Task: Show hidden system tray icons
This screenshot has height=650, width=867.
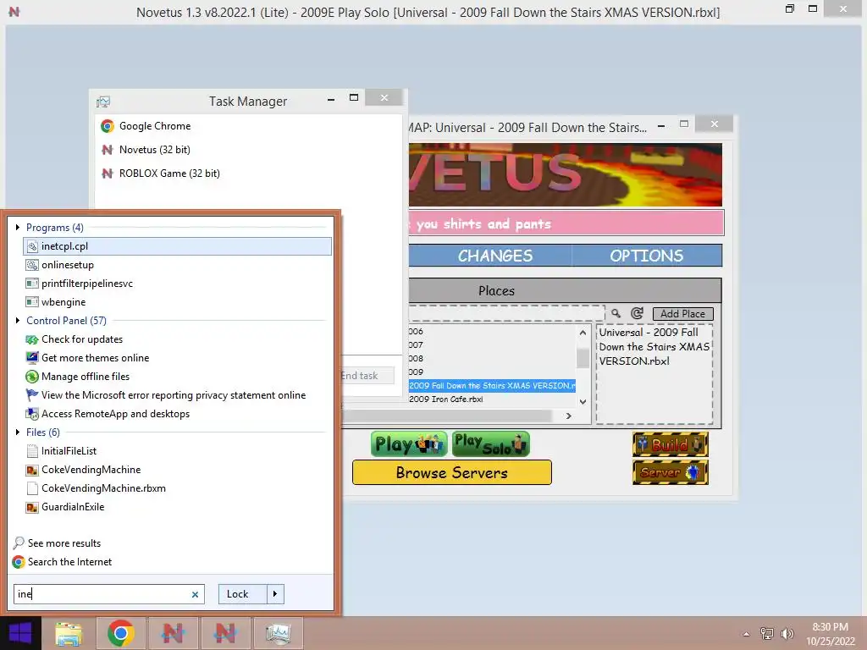Action: click(747, 634)
